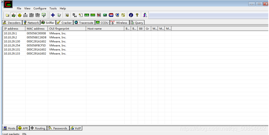Select host row 10.10.29.1
The image size is (269, 135).
(x=87, y=33)
